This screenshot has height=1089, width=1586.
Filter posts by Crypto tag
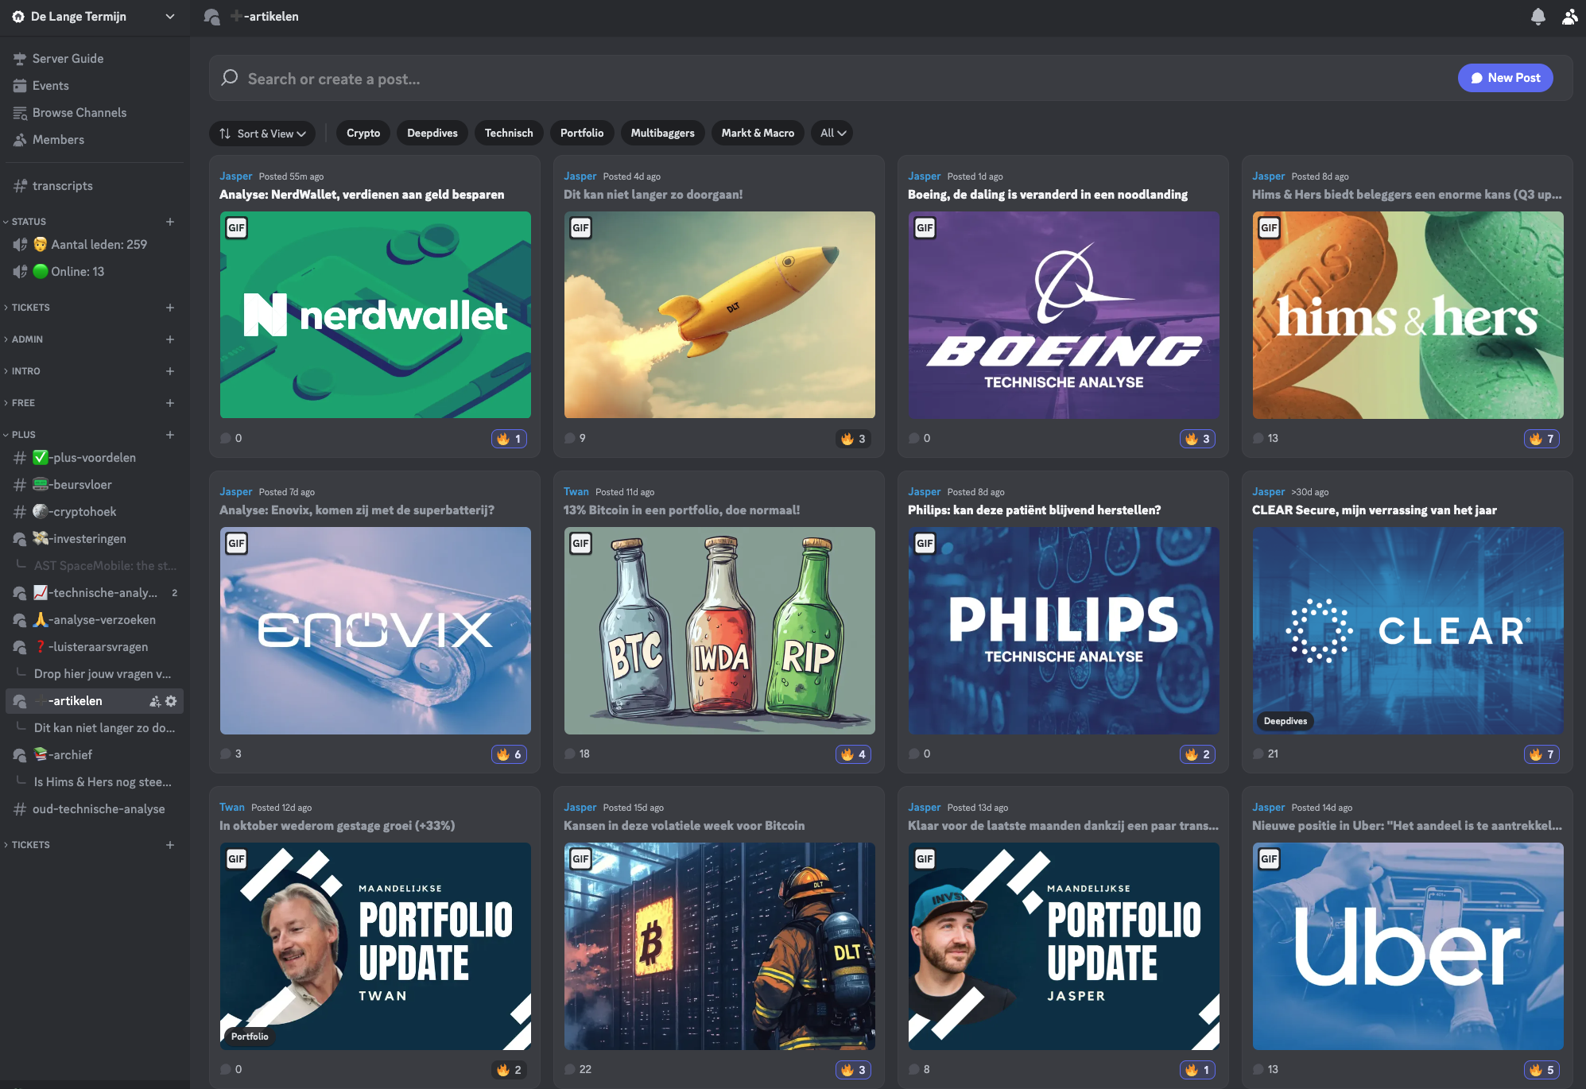point(363,134)
